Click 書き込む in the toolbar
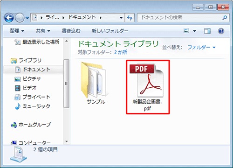This screenshot has height=168, width=233. coord(71,31)
